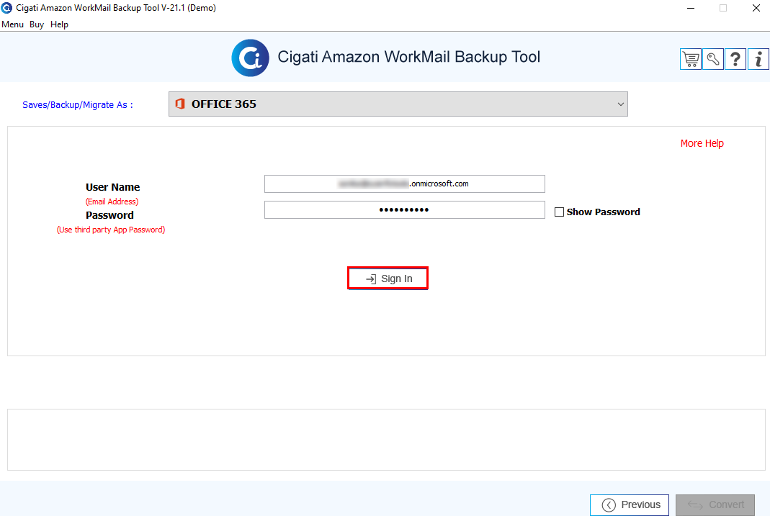Minimize the application window
The height and width of the screenshot is (516, 770).
(691, 8)
